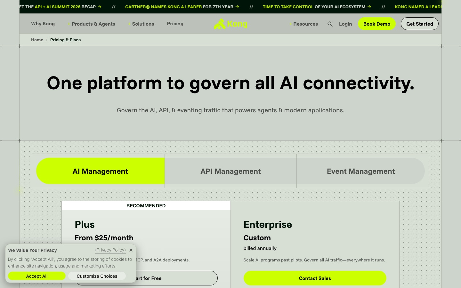Switch to the Event Management tab
This screenshot has width=461, height=288.
[x=361, y=171]
